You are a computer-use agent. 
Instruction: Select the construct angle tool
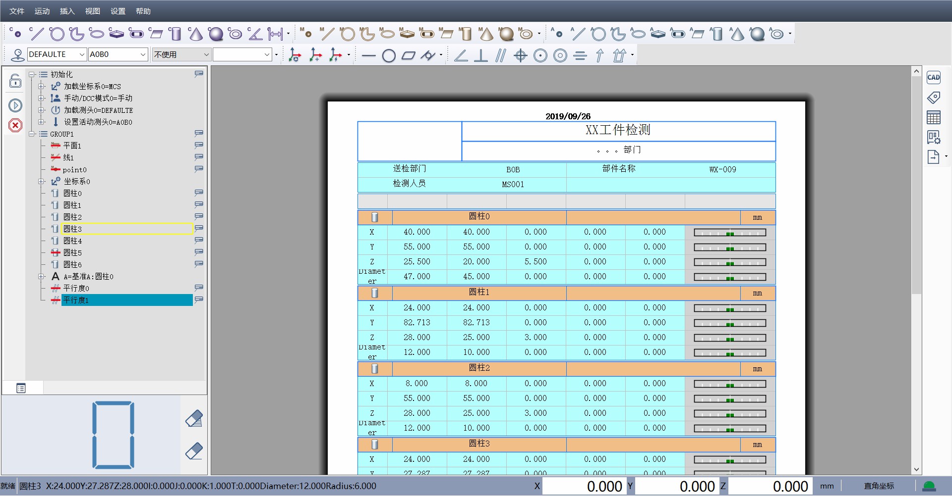click(255, 34)
